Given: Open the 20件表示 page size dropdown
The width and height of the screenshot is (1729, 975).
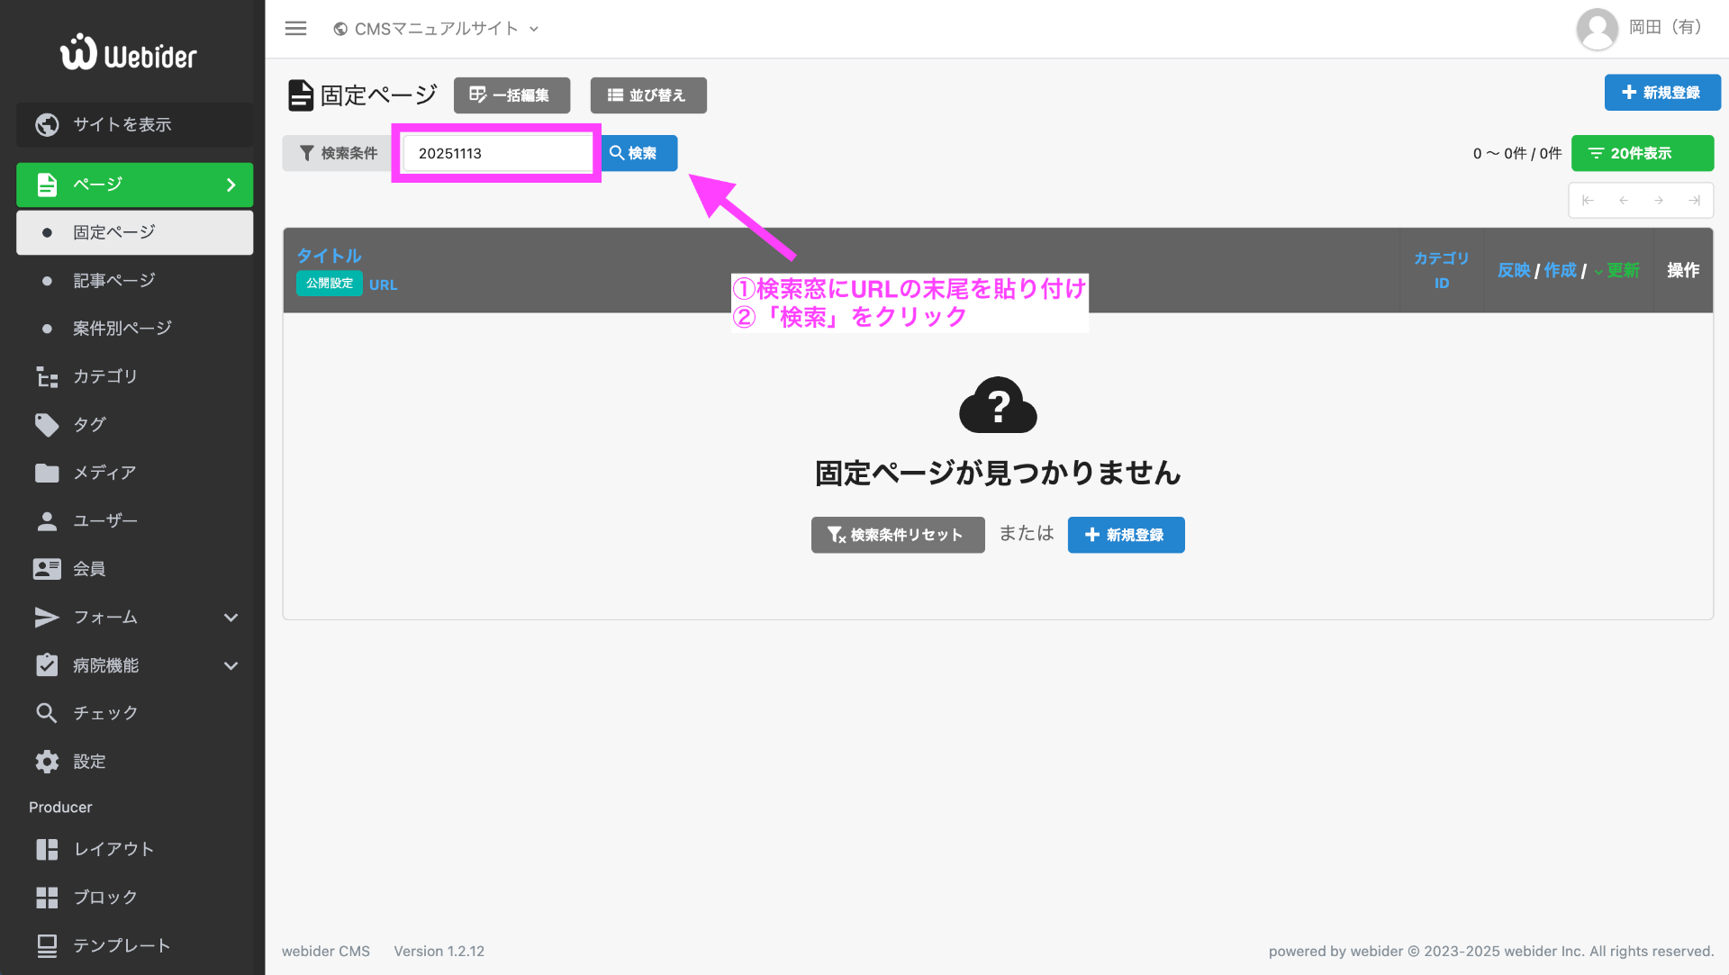Looking at the screenshot, I should tap(1642, 154).
